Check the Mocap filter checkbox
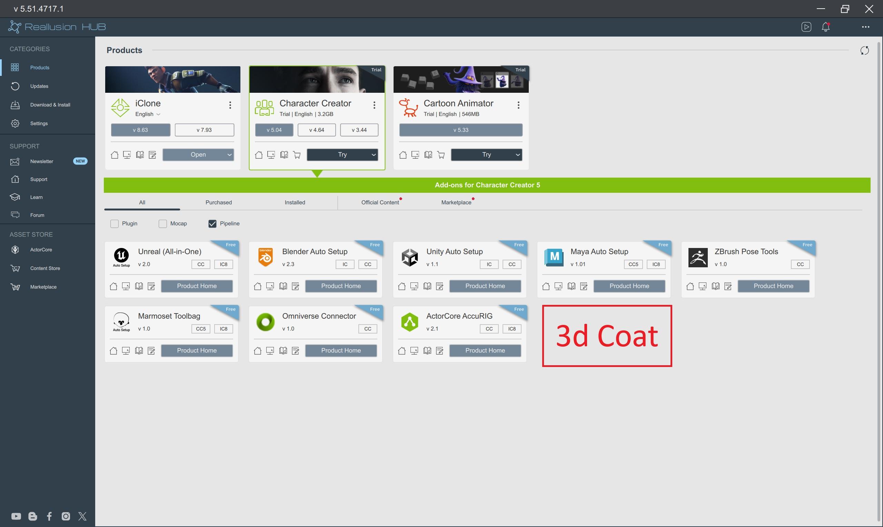This screenshot has height=527, width=883. 162,224
